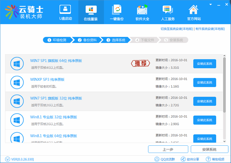Switch to the 在线重装 tab
Image resolution: width=231 pixels, height=163 pixels.
[x=90, y=12]
